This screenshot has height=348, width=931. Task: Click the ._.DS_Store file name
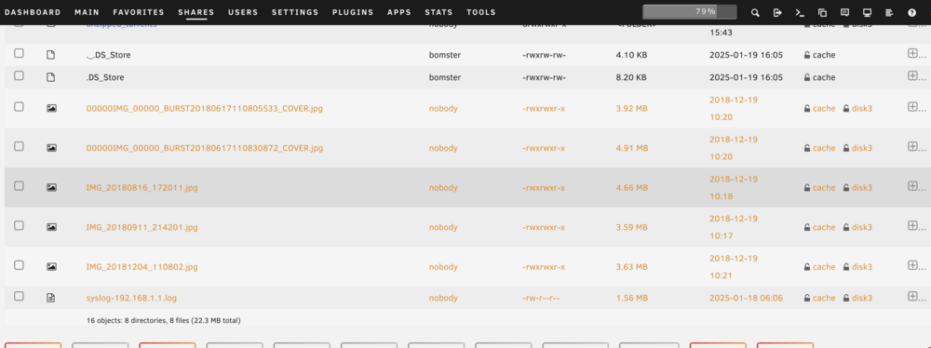(108, 55)
